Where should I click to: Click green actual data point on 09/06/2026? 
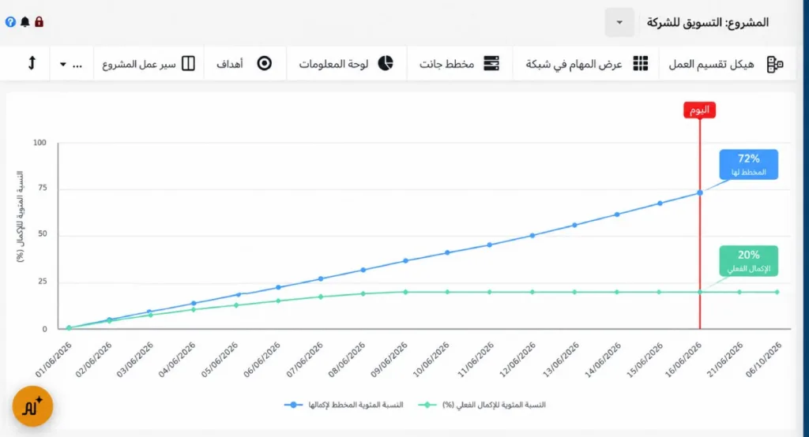[405, 292]
